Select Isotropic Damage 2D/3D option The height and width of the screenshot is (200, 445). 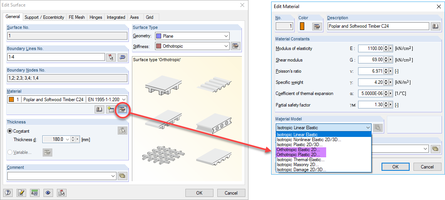pos(323,170)
